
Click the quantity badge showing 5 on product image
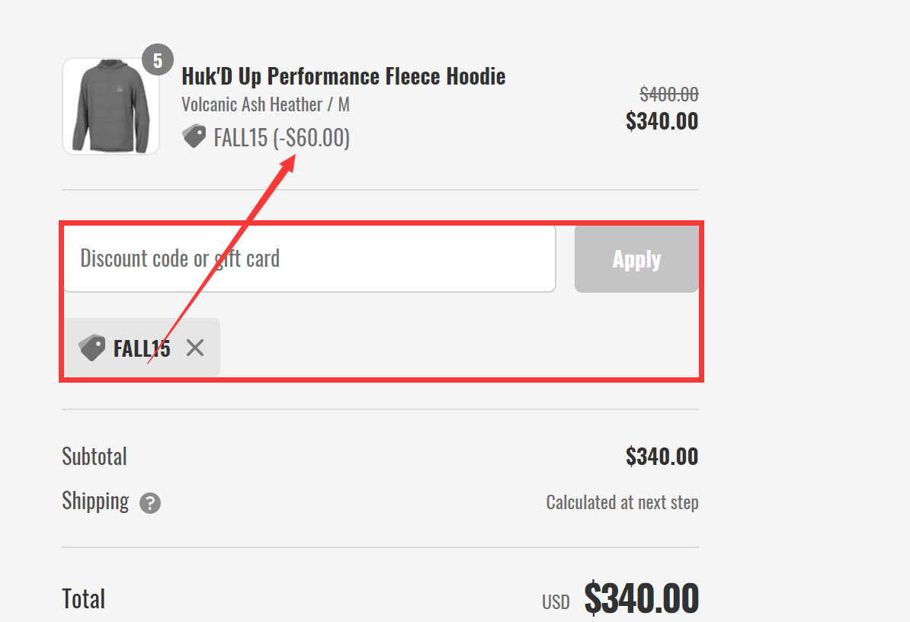click(159, 59)
